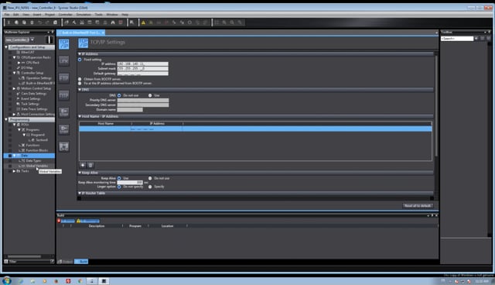Image resolution: width=495 pixels, height=285 pixels.
Task: Click the search icon in Toolbox panel
Action: tap(476, 39)
